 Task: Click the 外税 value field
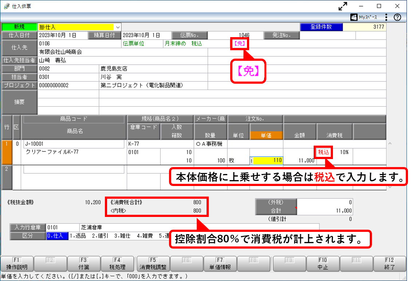click(x=325, y=202)
